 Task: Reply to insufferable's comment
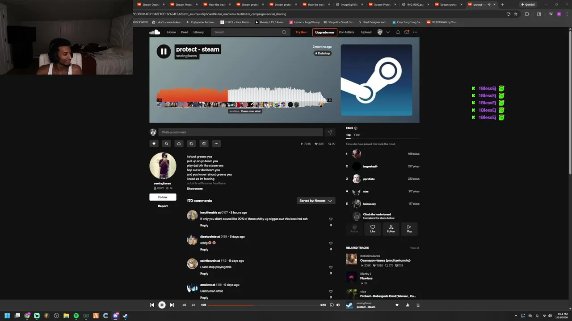tap(204, 225)
